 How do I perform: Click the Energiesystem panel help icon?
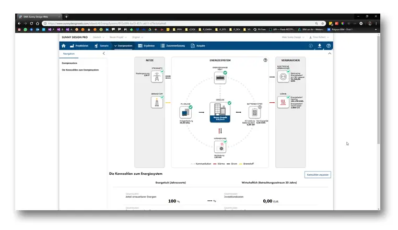pyautogui.click(x=265, y=60)
